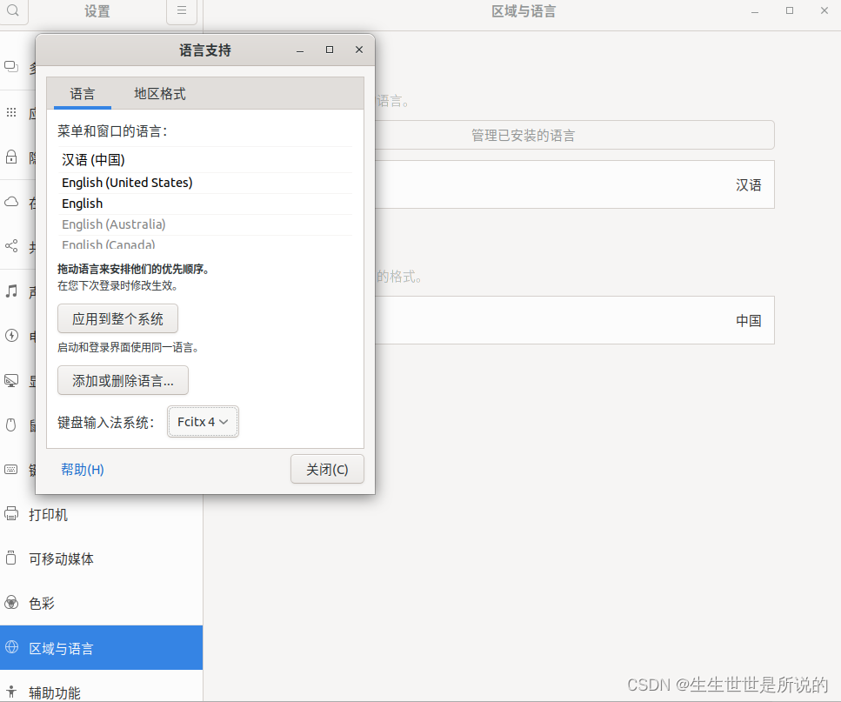Open the 显示器 (Displays) settings icon
Screen dimensions: 841x702
(11, 380)
